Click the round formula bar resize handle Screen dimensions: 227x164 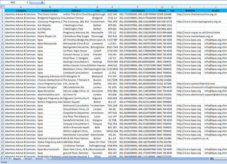click(x=30, y=2)
